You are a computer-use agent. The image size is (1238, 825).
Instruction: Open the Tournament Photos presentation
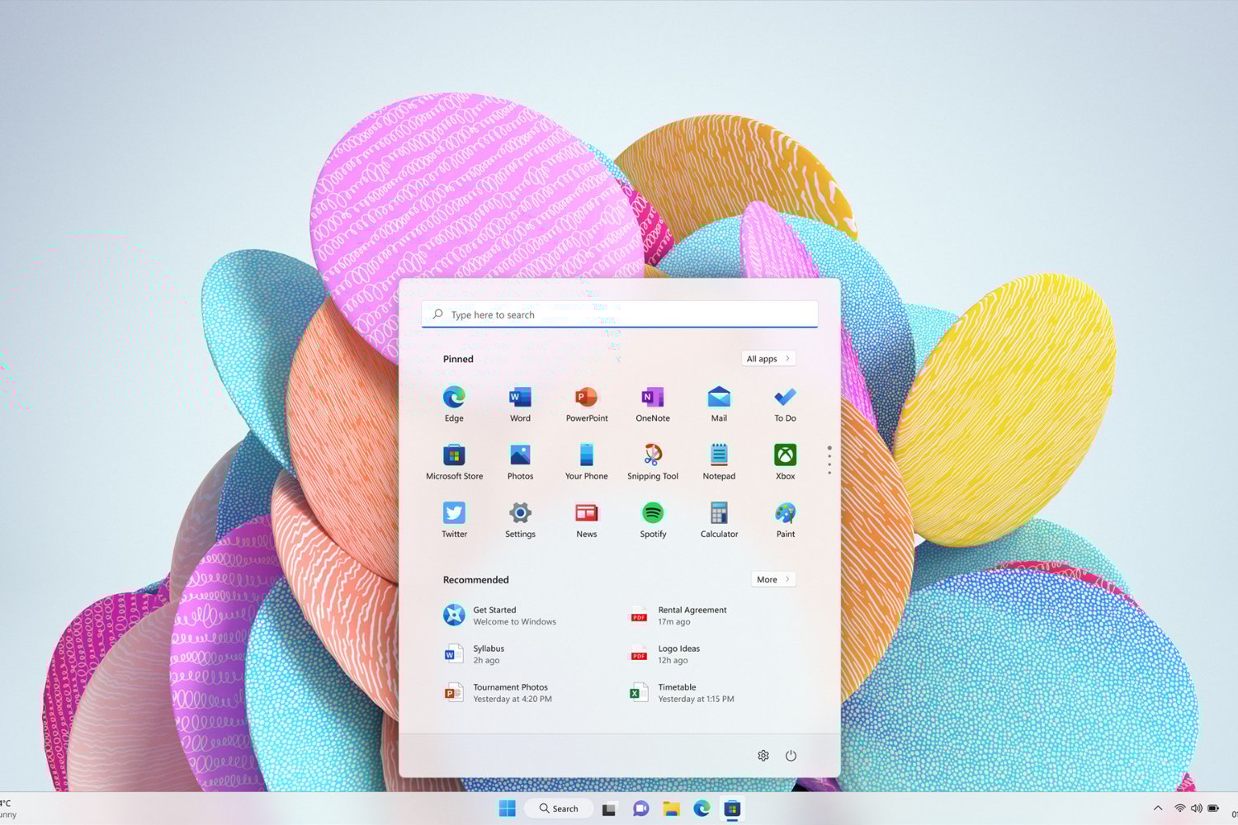tap(499, 693)
